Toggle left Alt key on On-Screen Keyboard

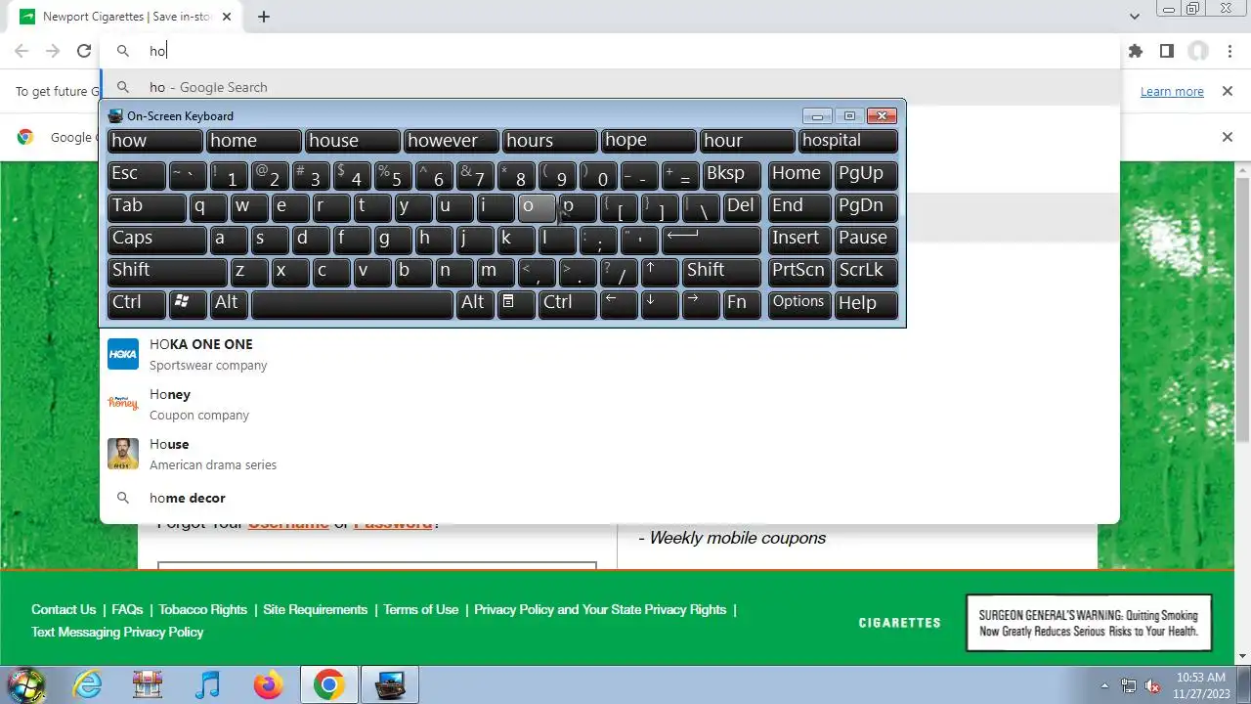click(229, 304)
